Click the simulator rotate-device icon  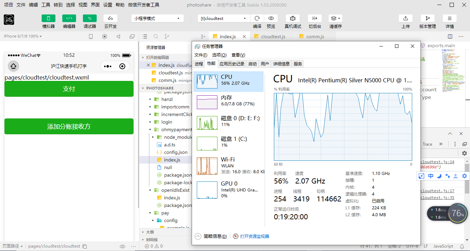point(91,36)
